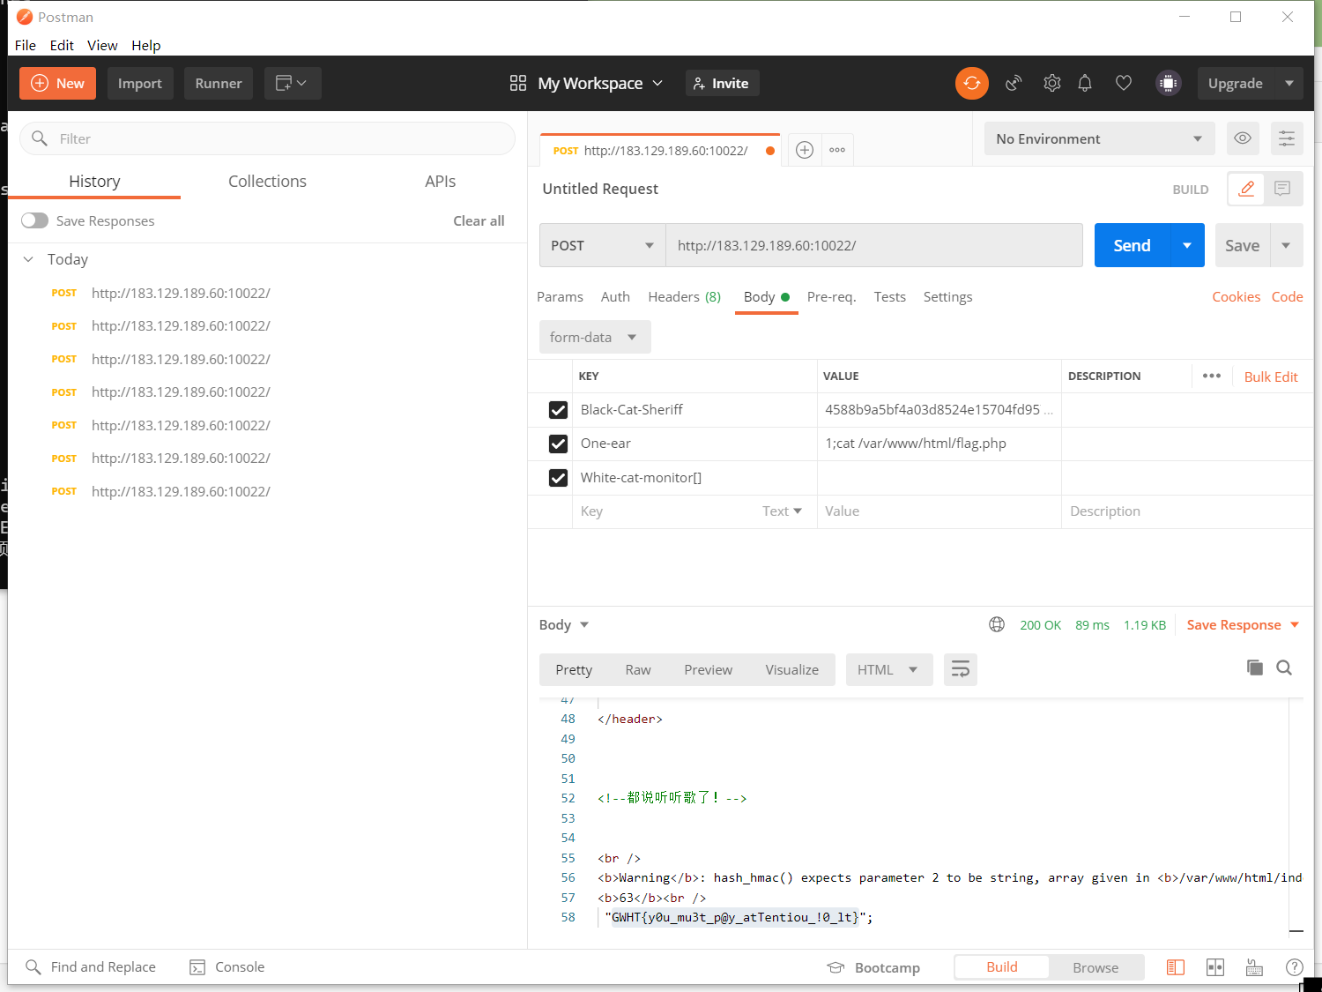Viewport: 1322px width, 992px height.
Task: Copy response with the copy icon
Action: coord(1255,668)
